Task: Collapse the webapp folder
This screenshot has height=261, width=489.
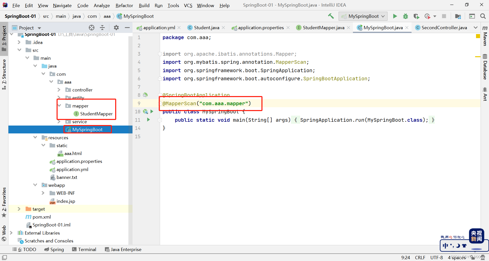Action: [35, 185]
